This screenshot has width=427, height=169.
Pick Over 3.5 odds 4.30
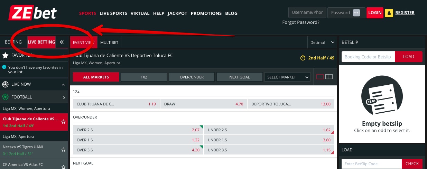click(138, 150)
